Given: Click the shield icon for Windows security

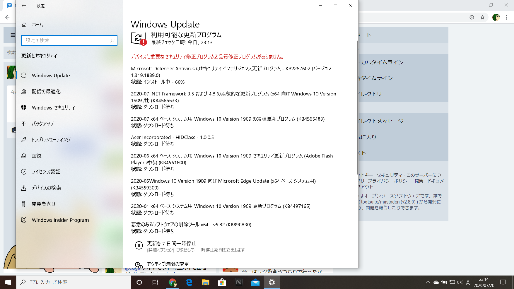Looking at the screenshot, I should tap(24, 107).
